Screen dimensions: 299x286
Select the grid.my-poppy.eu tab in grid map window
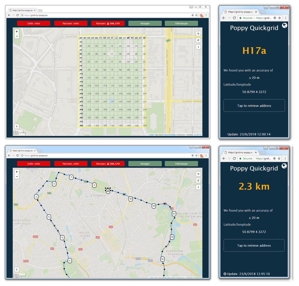point(22,10)
